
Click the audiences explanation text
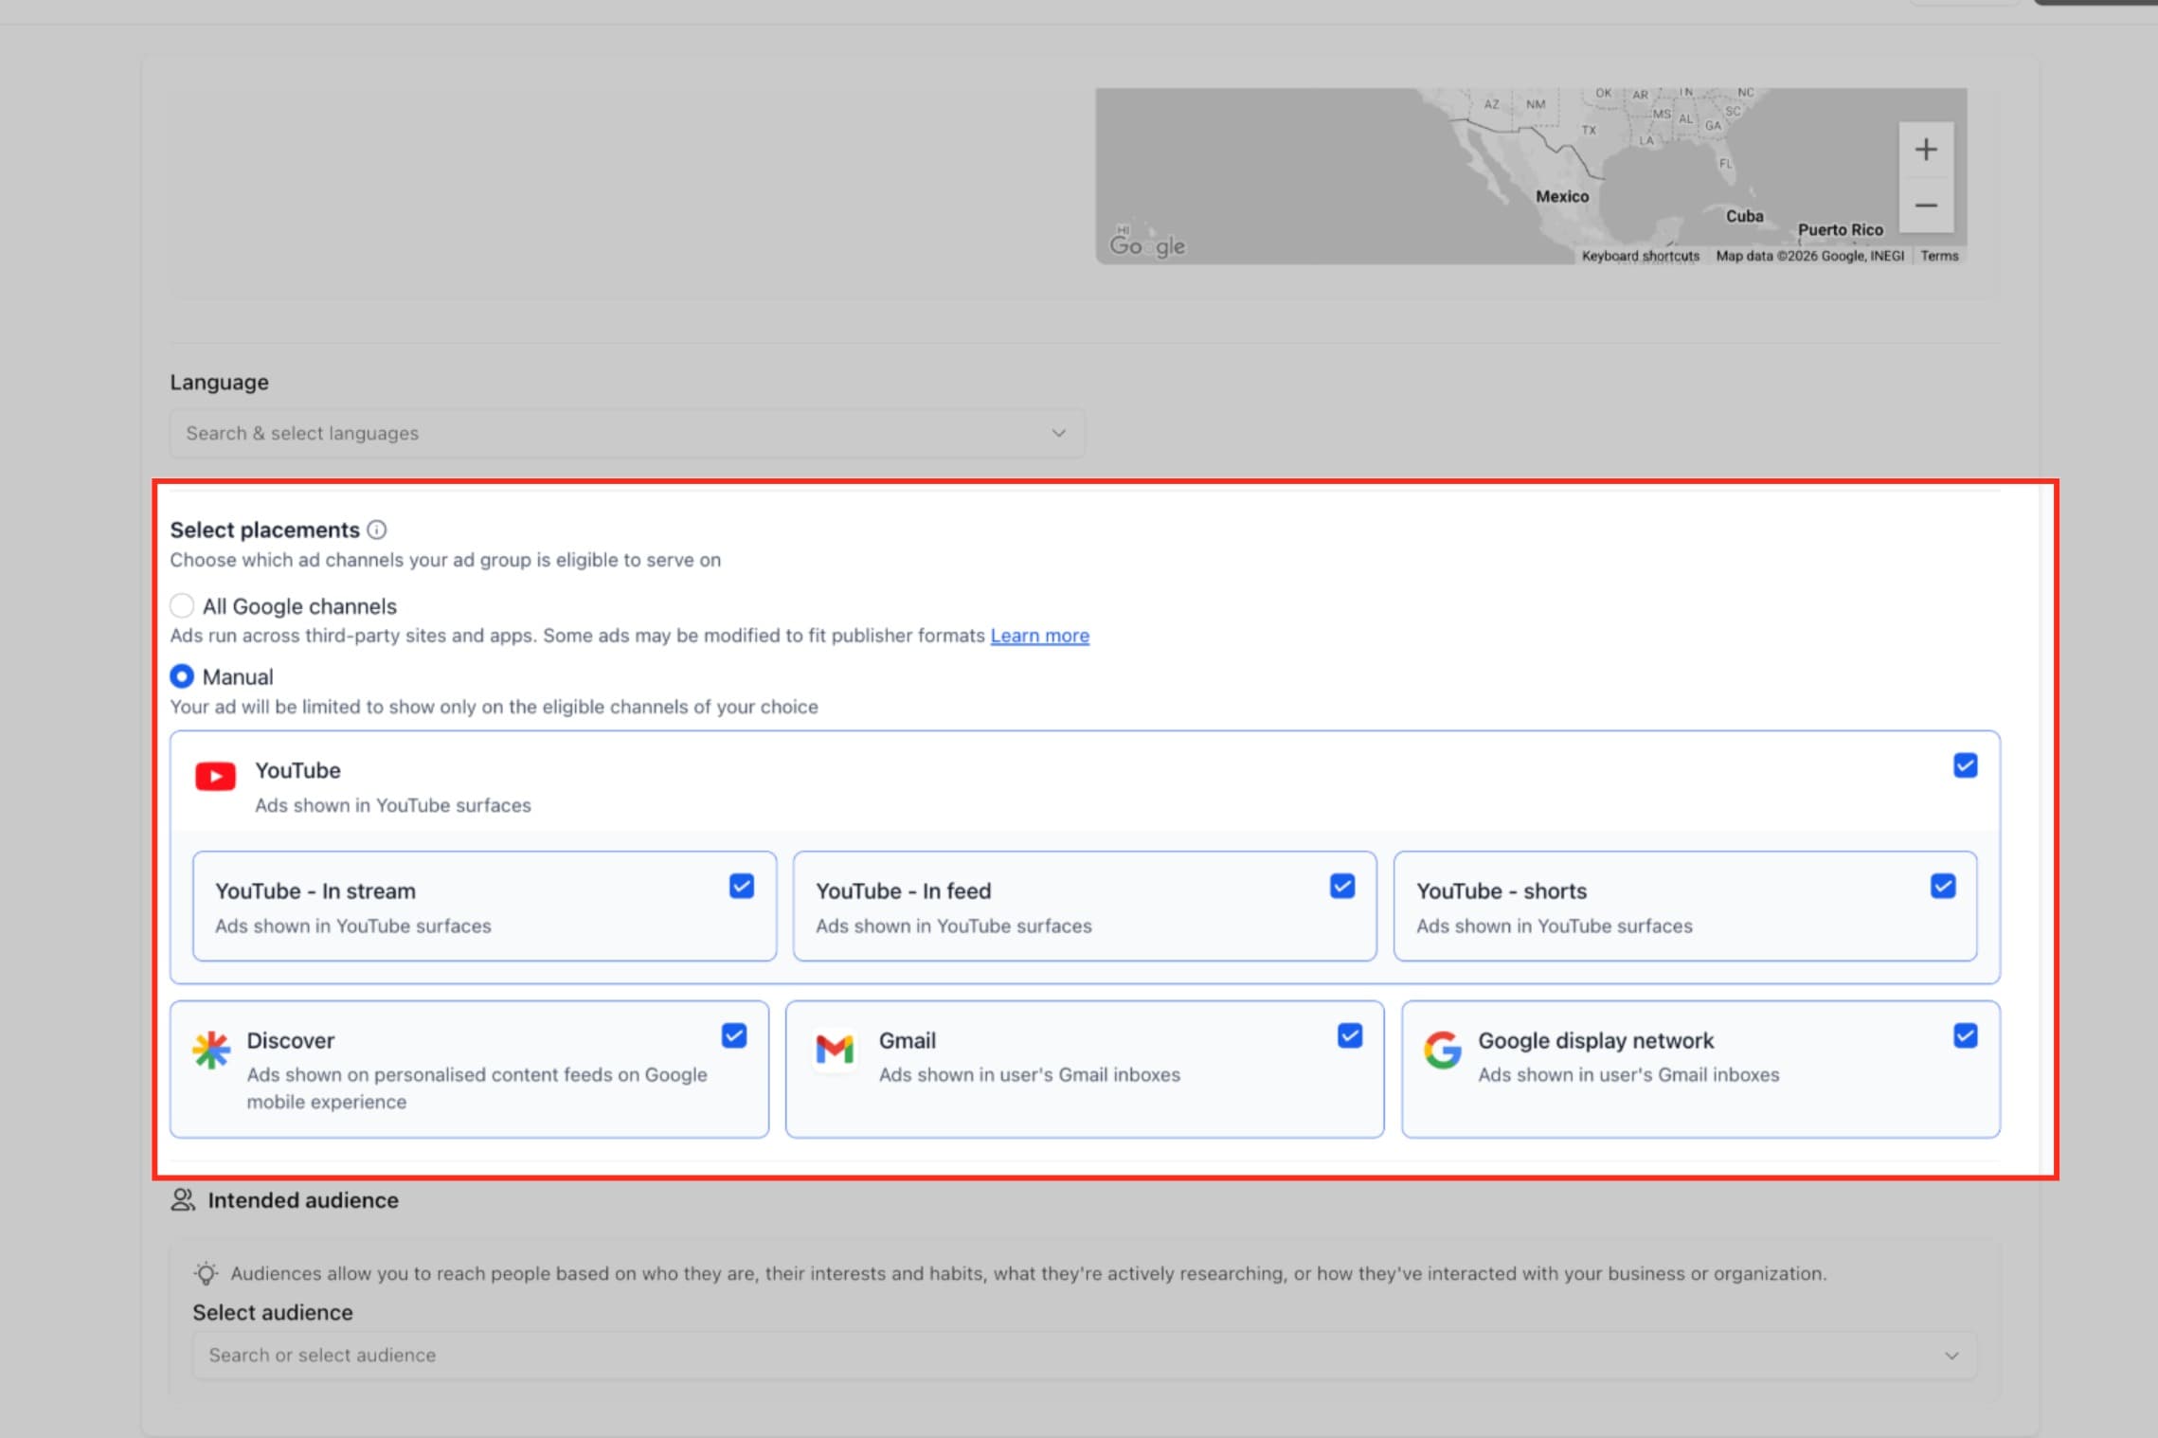point(1029,1273)
